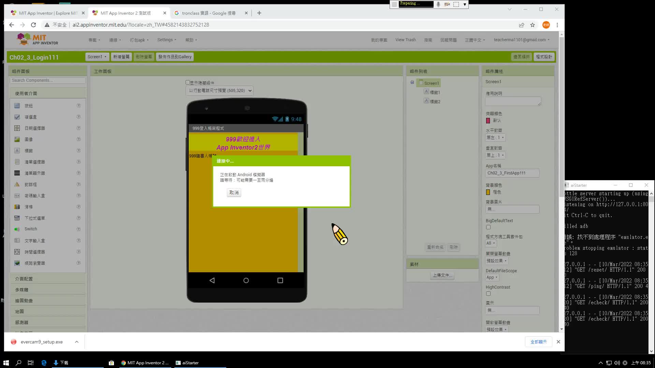Open the evercam9_setup.exe download options
The height and width of the screenshot is (368, 655).
(77, 342)
